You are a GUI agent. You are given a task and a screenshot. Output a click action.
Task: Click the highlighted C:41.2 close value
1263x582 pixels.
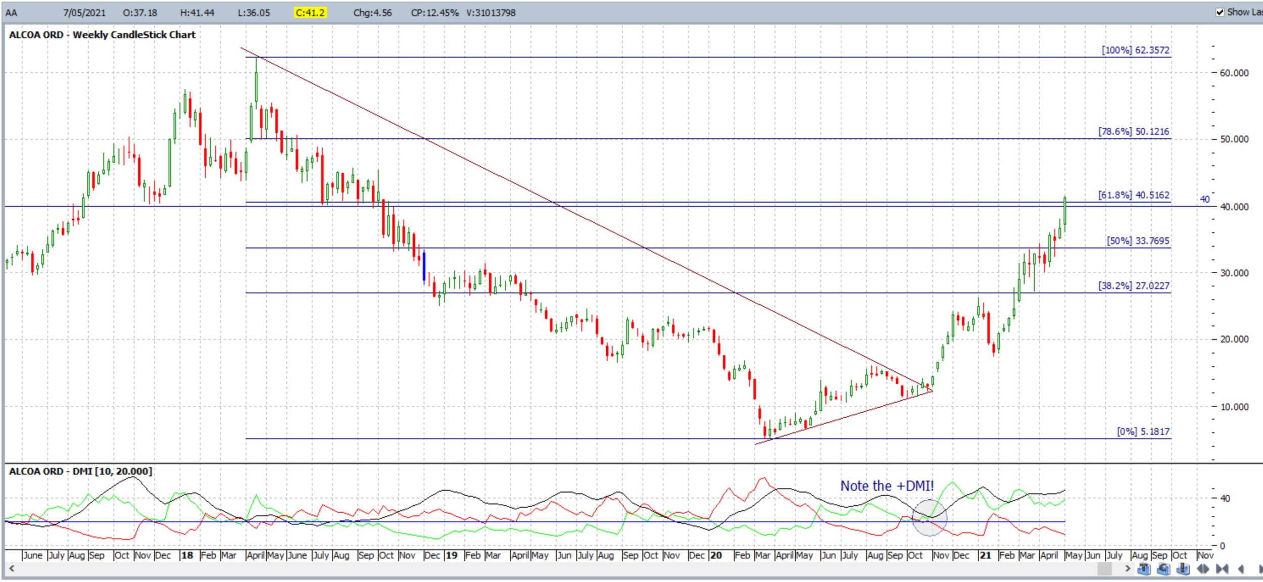tap(311, 13)
